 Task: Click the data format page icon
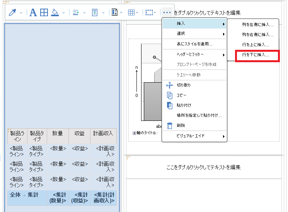click(95, 12)
